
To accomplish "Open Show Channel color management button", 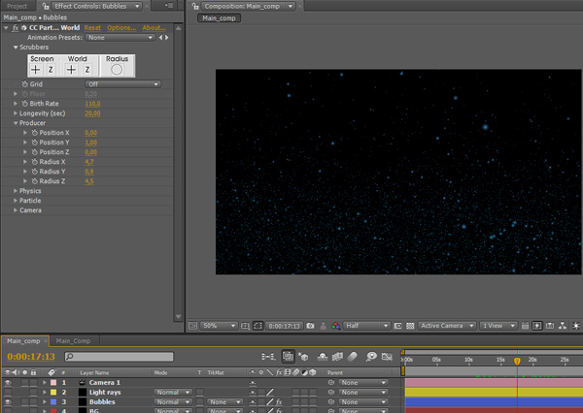I will [x=335, y=326].
